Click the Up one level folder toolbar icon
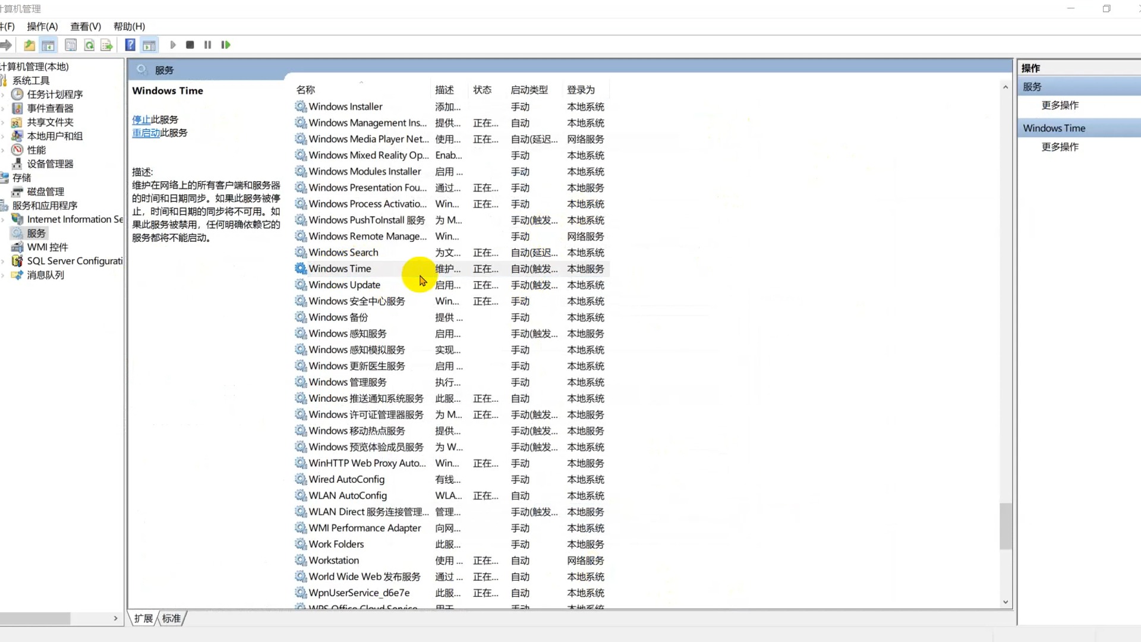 29,45
